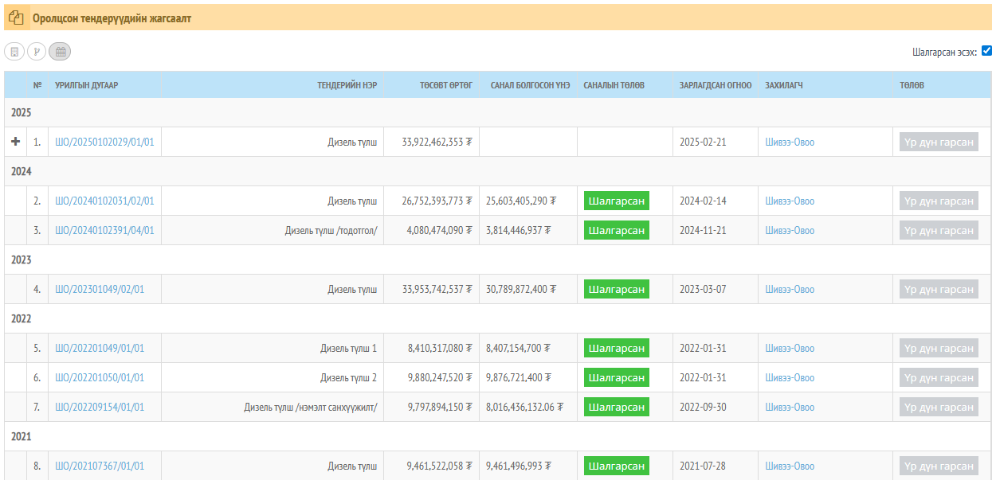The height and width of the screenshot is (480, 996).
Task: Click the branch icon round button
Action: [x=37, y=52]
